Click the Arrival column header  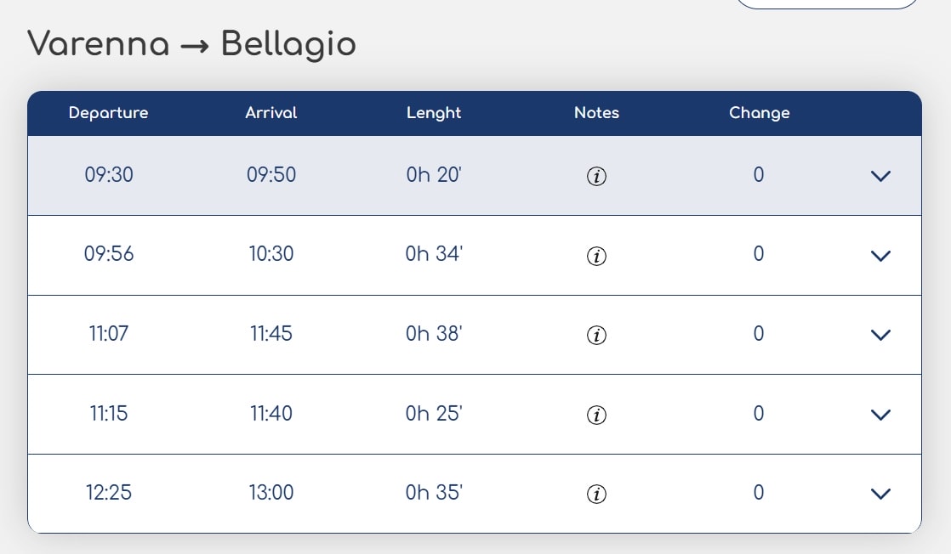(271, 113)
